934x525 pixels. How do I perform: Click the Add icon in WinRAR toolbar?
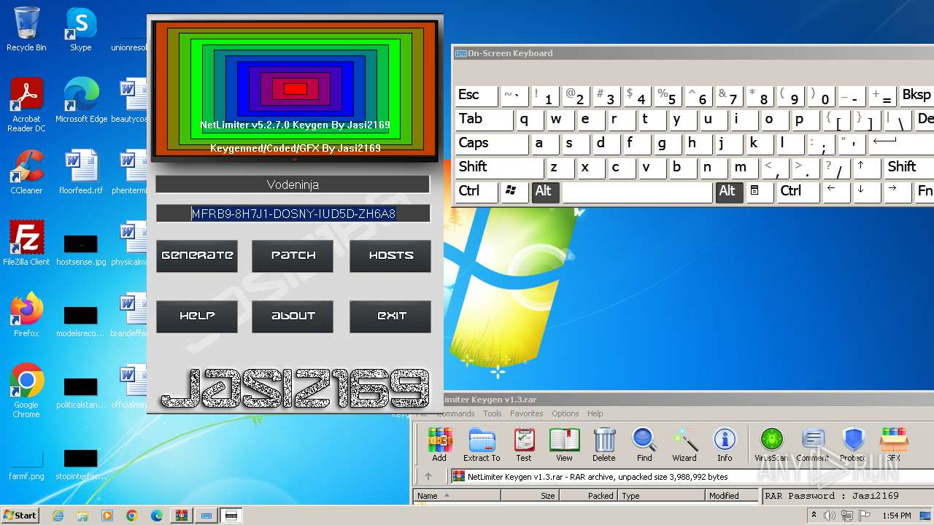(439, 444)
